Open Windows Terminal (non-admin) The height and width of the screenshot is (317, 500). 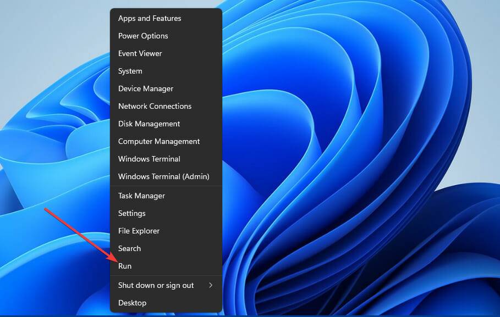pyautogui.click(x=166, y=159)
